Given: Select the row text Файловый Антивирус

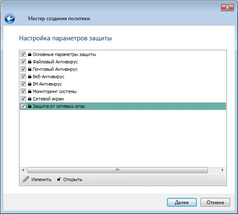Looking at the screenshot, I should [x=55, y=62].
